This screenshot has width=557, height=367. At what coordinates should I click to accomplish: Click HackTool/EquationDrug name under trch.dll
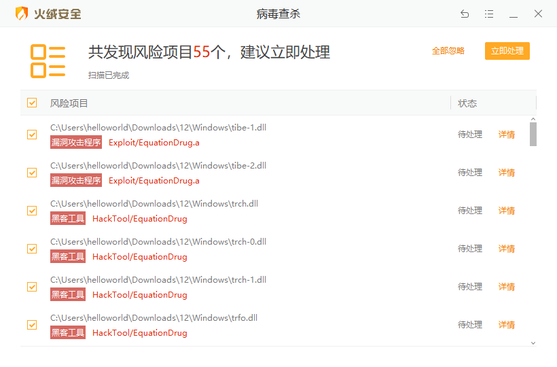pyautogui.click(x=140, y=219)
